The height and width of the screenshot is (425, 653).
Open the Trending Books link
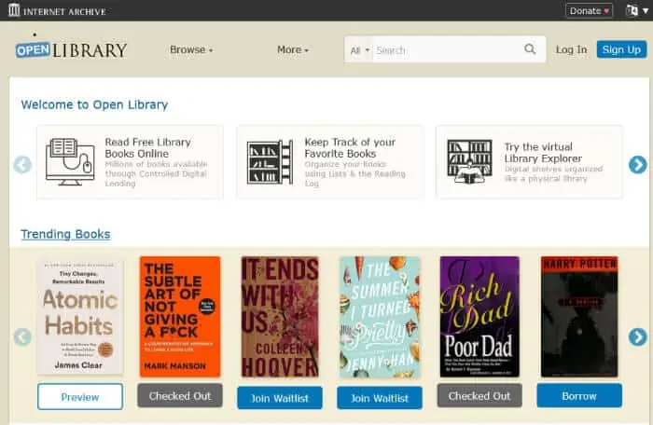[65, 234]
